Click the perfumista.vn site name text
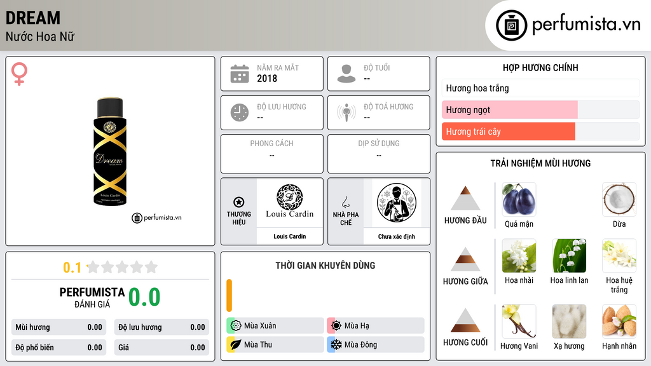Screen dimensions: 651x366 586,24
